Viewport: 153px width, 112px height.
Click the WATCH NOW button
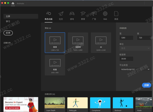12,108
